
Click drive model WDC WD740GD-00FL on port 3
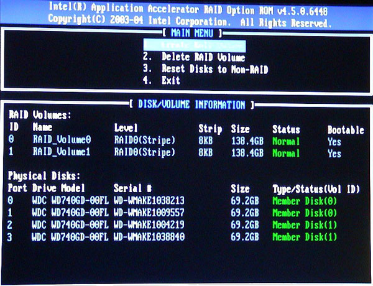(x=70, y=236)
